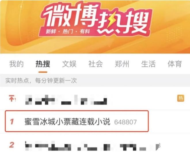Open the 体育 tab
The height and width of the screenshot is (157, 190).
click(175, 64)
